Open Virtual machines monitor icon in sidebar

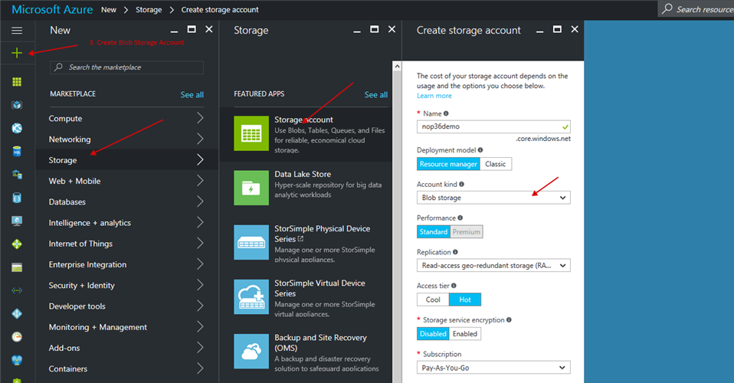click(17, 221)
